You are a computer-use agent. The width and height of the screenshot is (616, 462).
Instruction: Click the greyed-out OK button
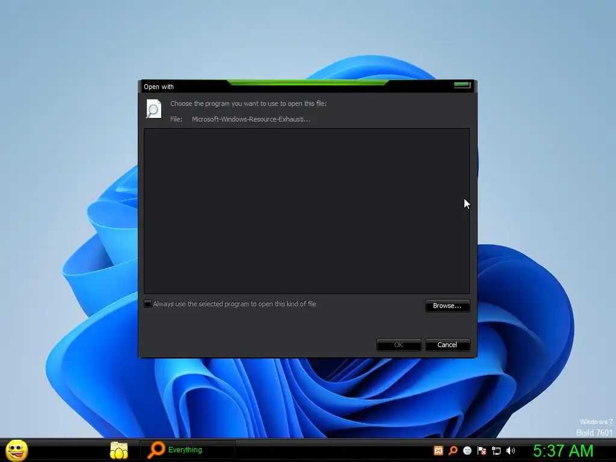click(x=399, y=345)
